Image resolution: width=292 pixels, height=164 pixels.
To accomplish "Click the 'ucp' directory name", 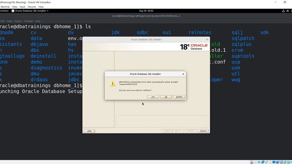I will click(236, 62).
